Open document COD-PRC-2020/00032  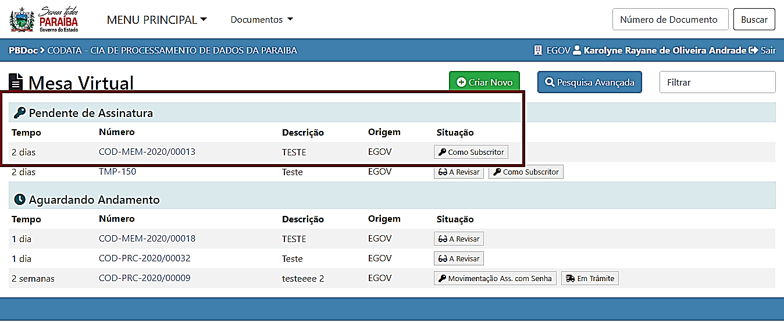pyautogui.click(x=145, y=258)
